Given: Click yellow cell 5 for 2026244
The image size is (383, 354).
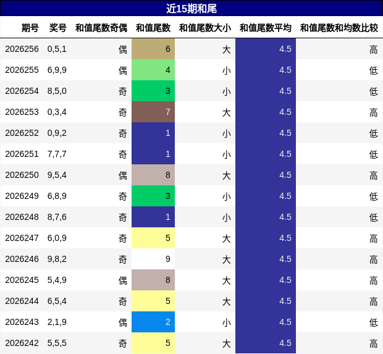Looking at the screenshot, I should pyautogui.click(x=153, y=301).
